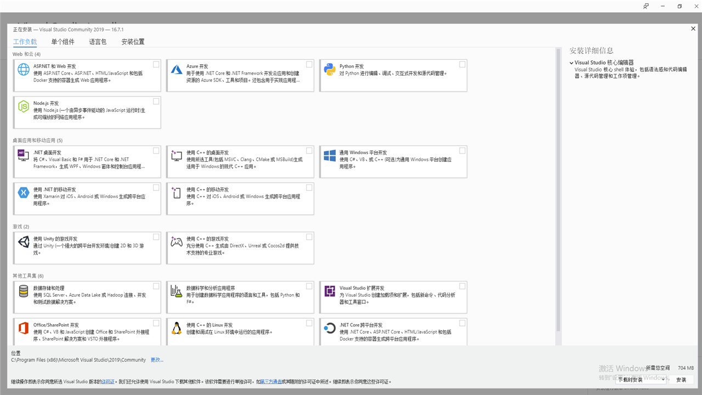The width and height of the screenshot is (702, 395).
Task: Click the Node.js 开发 hexagon icon
Action: (23, 106)
